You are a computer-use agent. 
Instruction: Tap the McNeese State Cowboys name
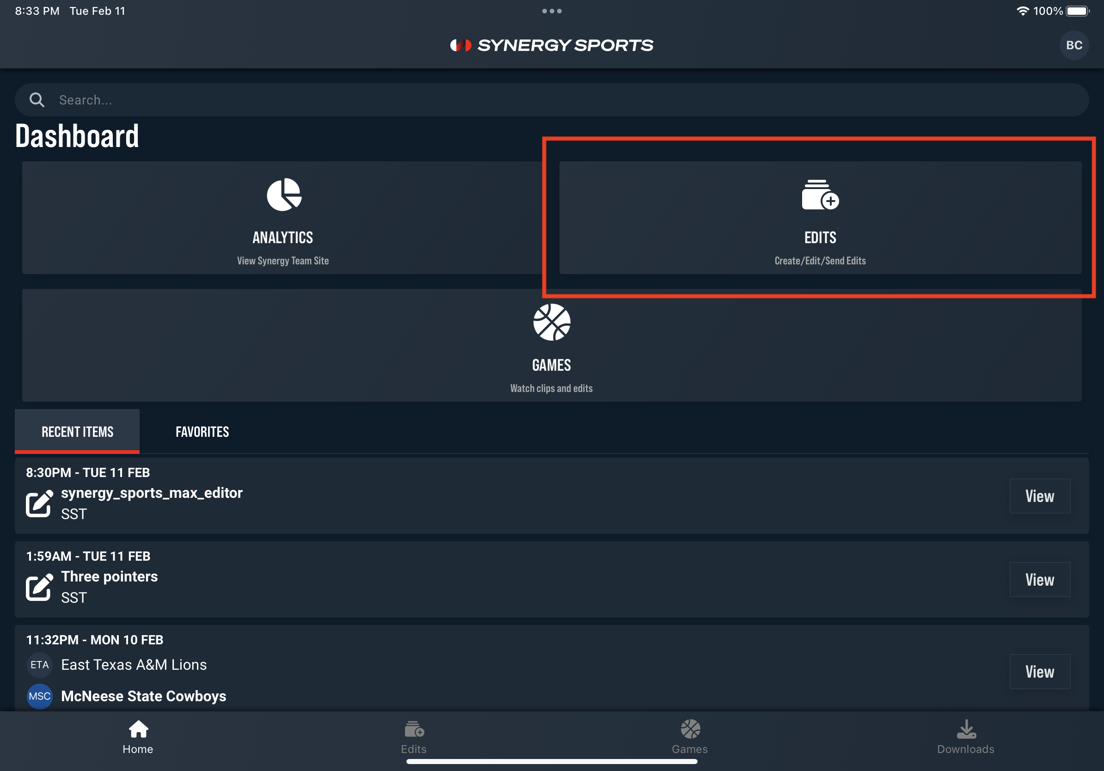point(144,696)
